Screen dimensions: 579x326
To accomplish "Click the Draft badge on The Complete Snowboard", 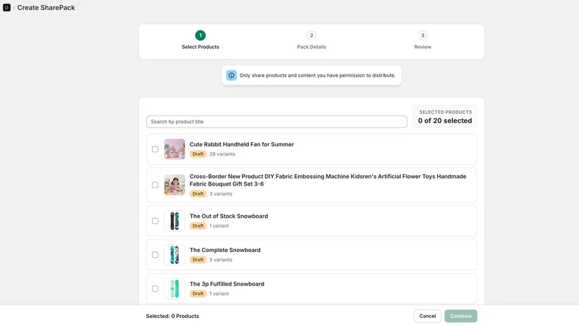I will (198, 260).
